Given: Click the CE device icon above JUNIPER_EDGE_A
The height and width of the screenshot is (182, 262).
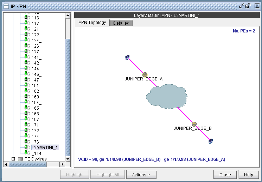Looking at the screenshot, I should point(127,57).
